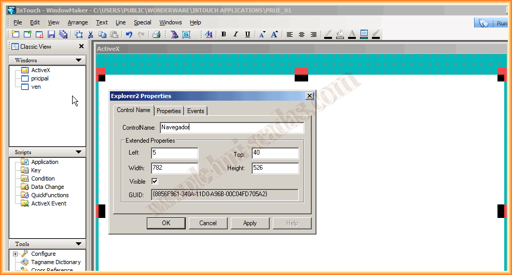Click the text color swatch icon
512x275 pixels.
pos(352,34)
